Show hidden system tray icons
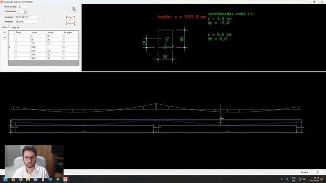 282,179
